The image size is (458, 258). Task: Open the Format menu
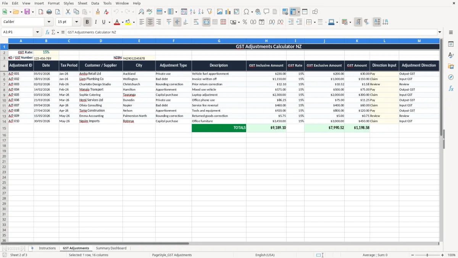tap(53, 3)
